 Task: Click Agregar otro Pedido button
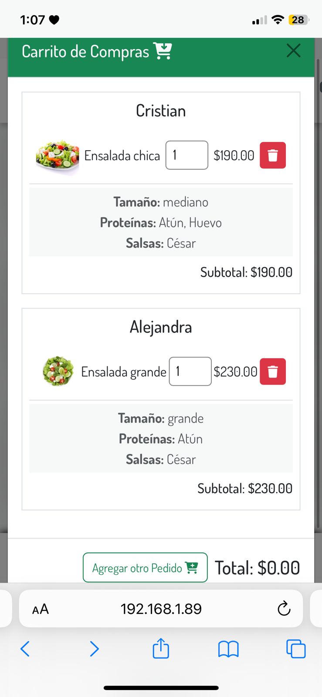(x=145, y=568)
